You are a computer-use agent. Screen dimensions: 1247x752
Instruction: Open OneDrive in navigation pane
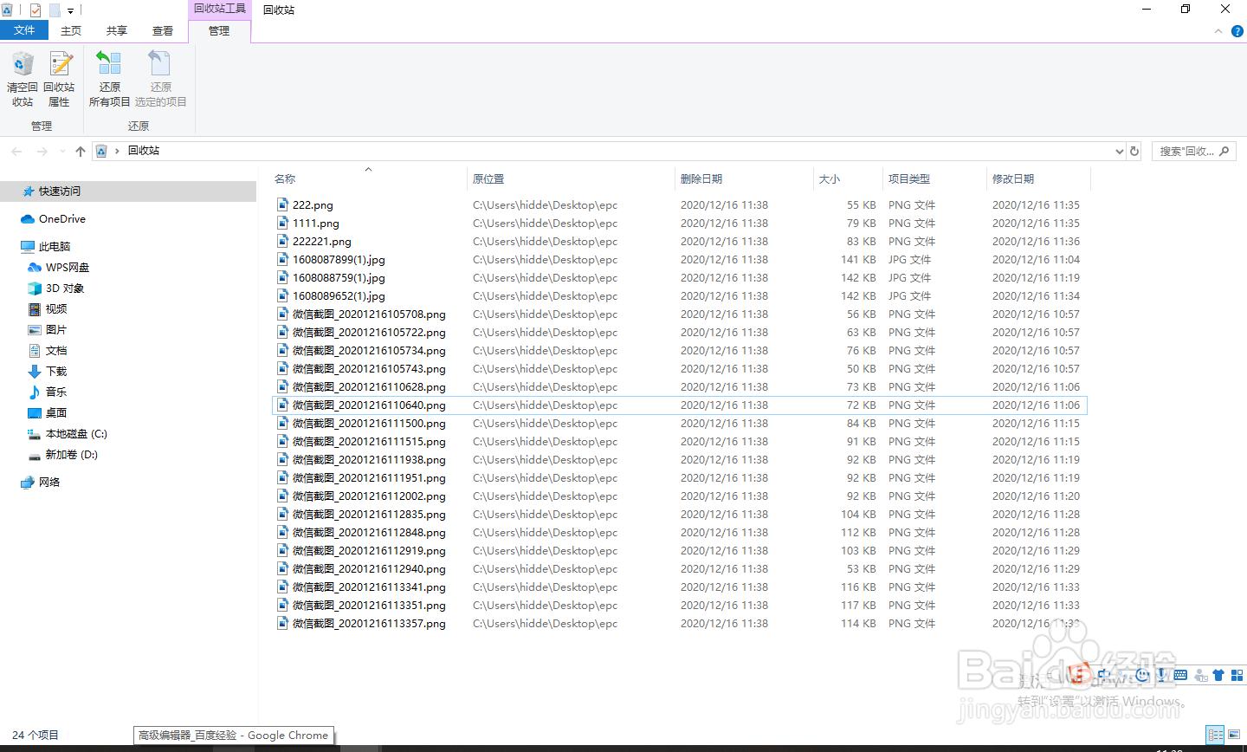61,219
